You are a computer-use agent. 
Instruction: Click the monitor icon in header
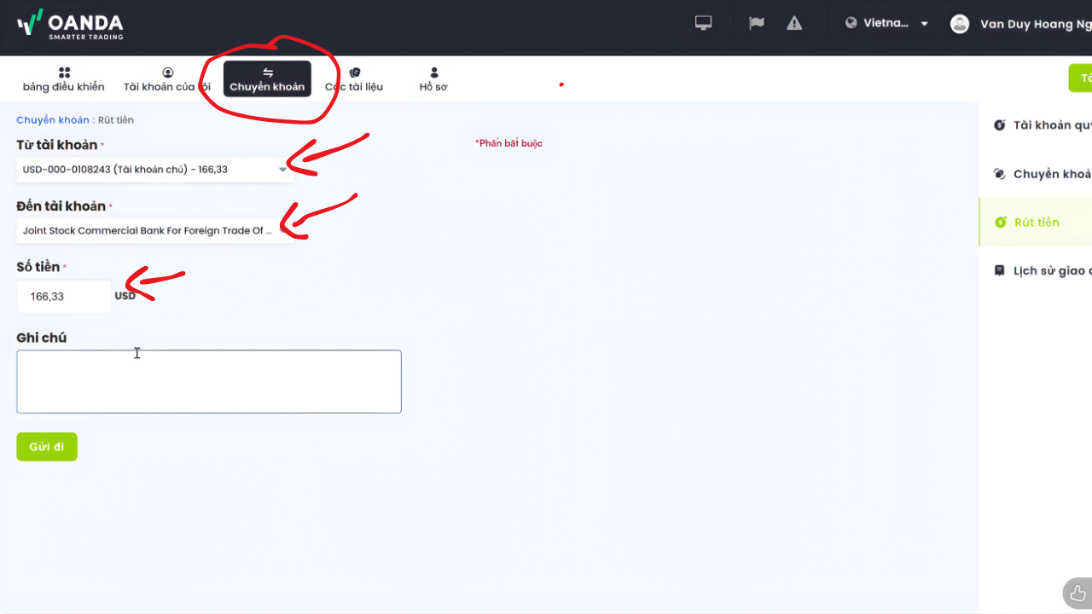[x=704, y=23]
